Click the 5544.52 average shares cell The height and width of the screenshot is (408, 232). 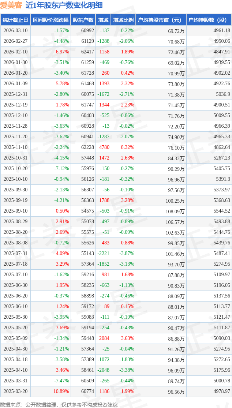[221, 211]
